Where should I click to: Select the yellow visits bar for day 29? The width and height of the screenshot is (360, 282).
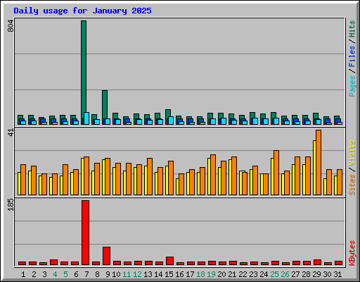(x=314, y=168)
